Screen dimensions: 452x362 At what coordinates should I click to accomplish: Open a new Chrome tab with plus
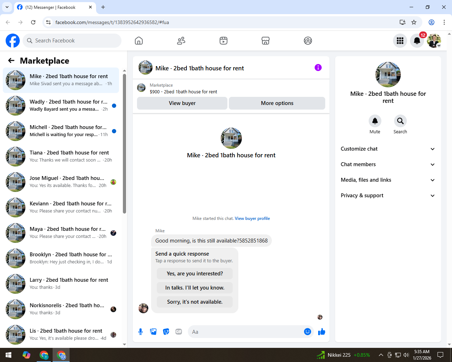click(103, 7)
